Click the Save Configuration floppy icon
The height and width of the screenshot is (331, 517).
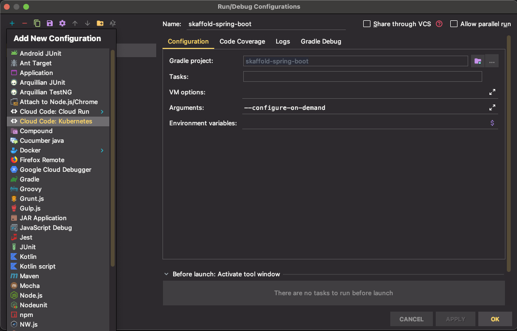pyautogui.click(x=49, y=23)
